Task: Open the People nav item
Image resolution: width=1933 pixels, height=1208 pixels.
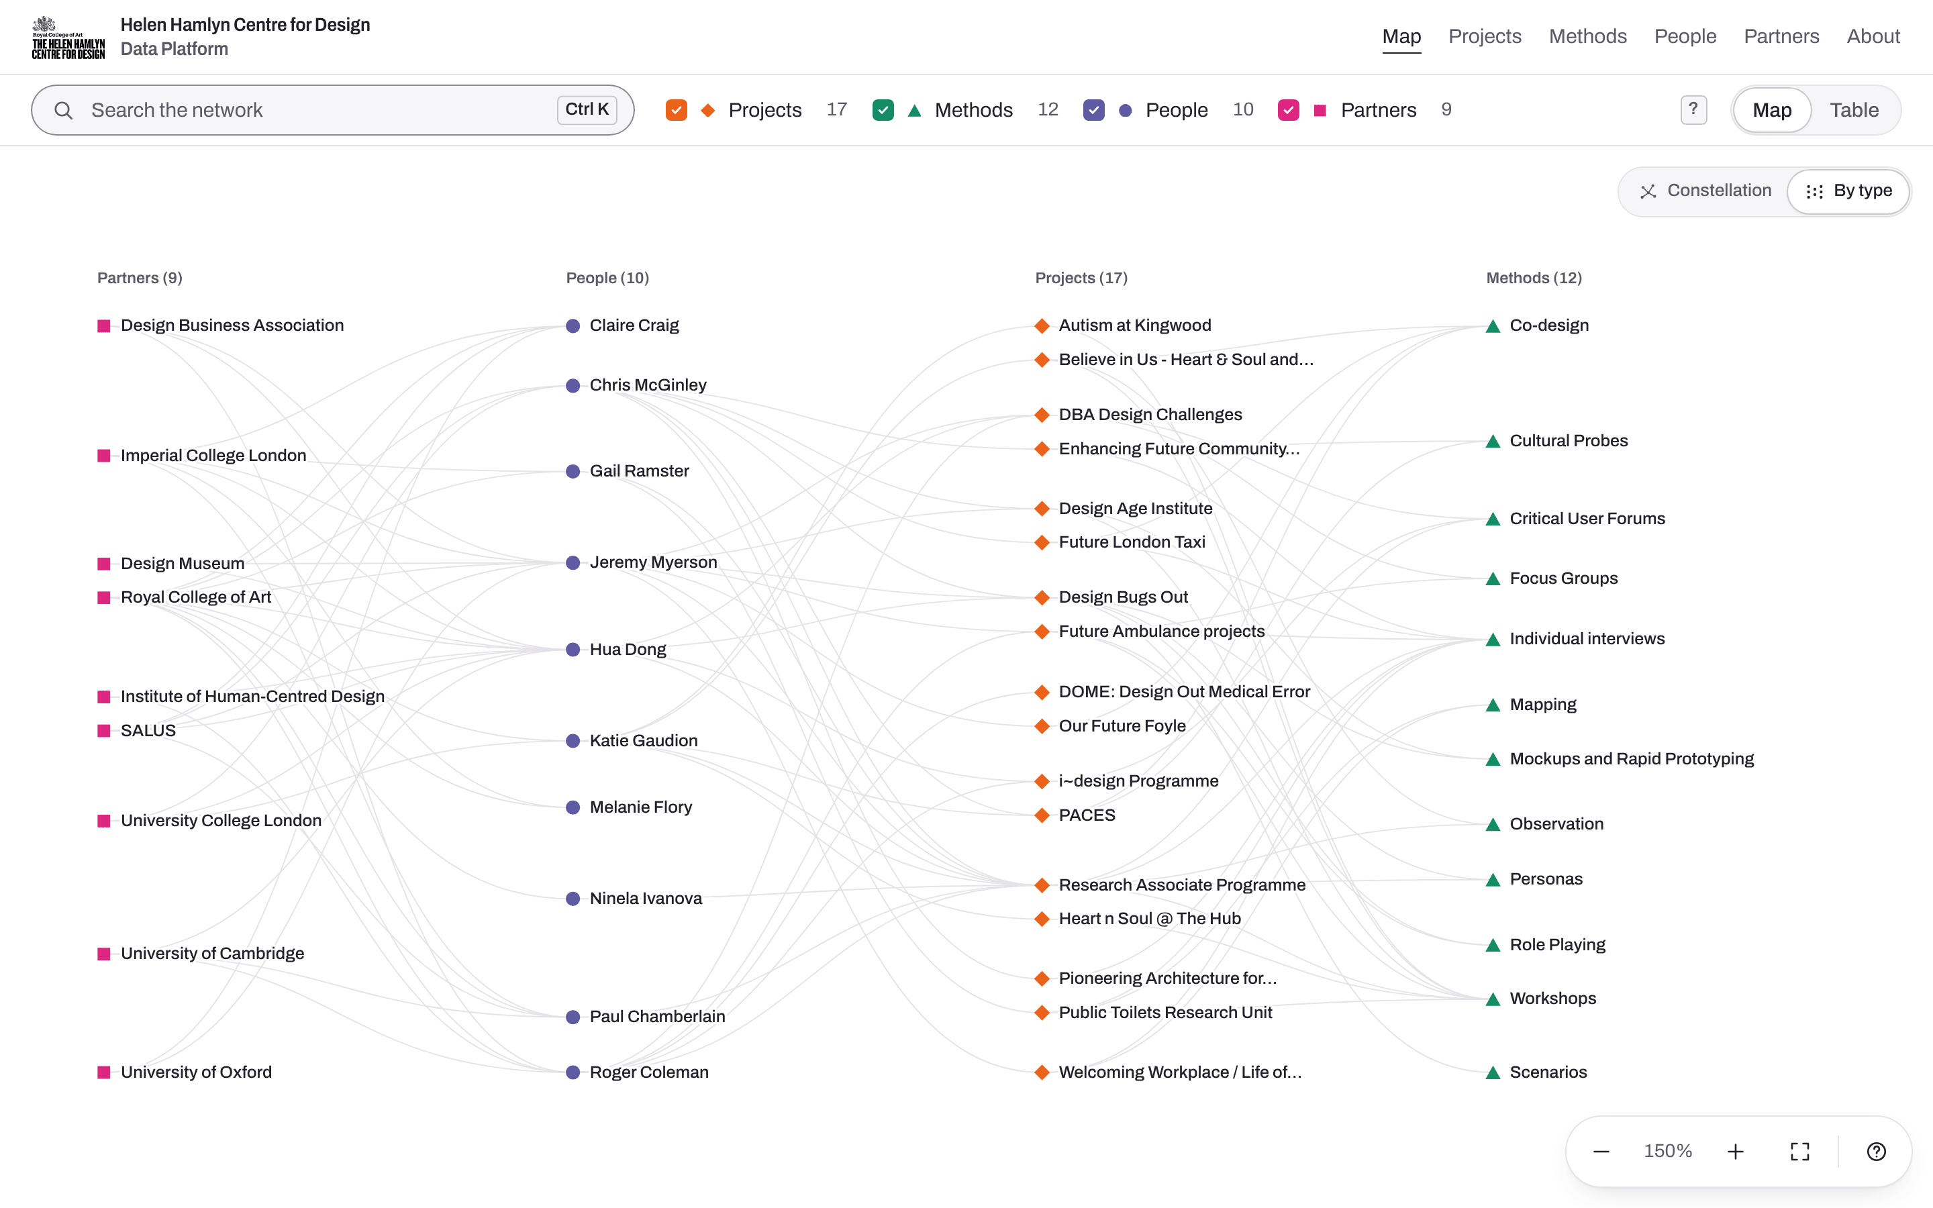Action: coord(1685,36)
